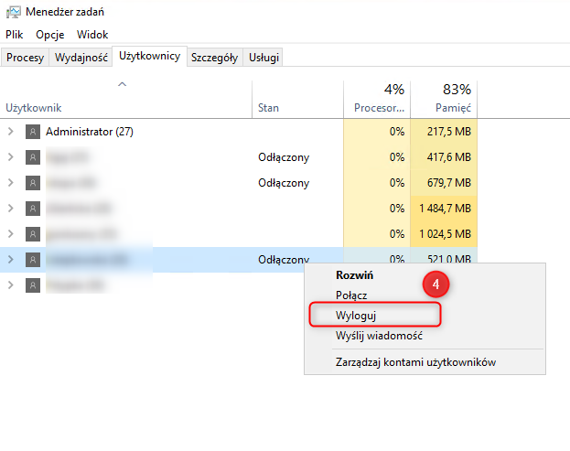Click user avatar icon in 1 484,7 MB row

tap(33, 209)
